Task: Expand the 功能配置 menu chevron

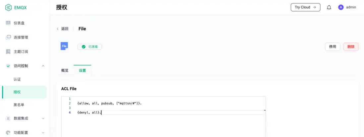Action: point(43,133)
